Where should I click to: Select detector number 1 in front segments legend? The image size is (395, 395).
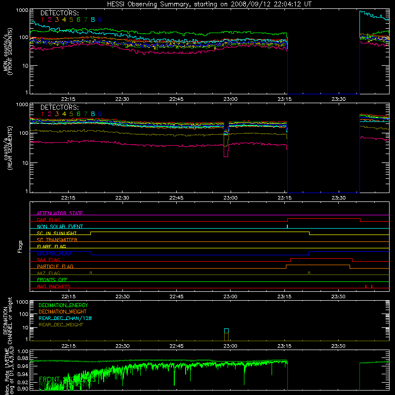42,20
